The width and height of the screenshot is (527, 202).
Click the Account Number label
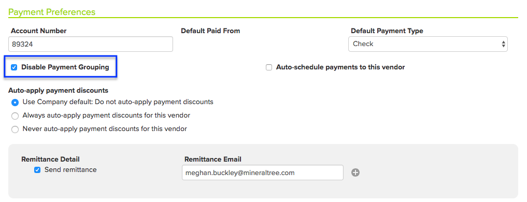39,31
